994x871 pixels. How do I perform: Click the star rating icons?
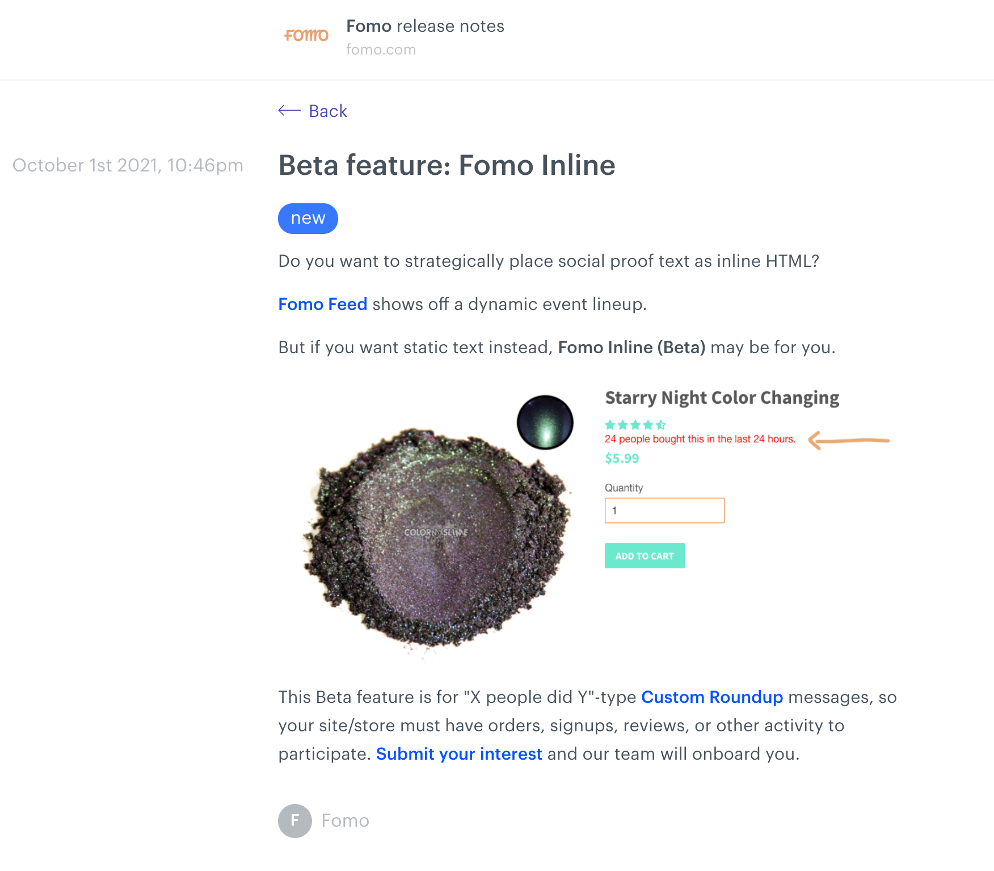(635, 425)
